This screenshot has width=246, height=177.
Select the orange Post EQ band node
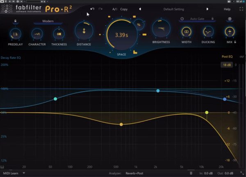pos(121,125)
